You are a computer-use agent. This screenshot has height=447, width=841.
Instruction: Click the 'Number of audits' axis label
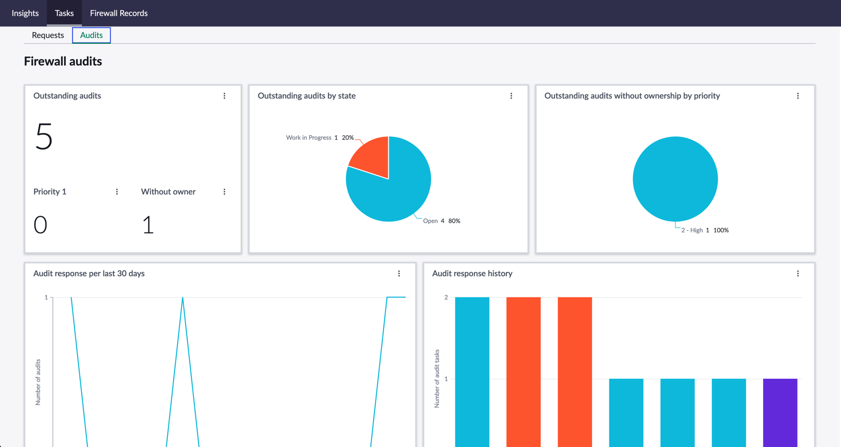pos(38,382)
